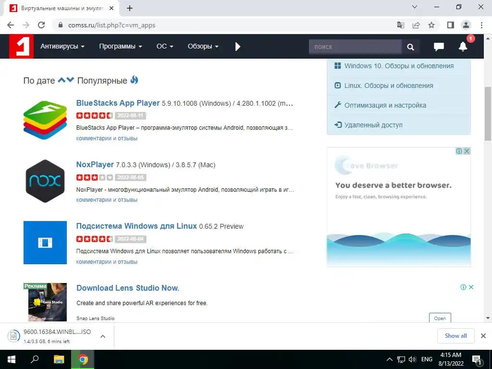
Task: Click the Open button on Lens Studio ad
Action: pyautogui.click(x=440, y=318)
